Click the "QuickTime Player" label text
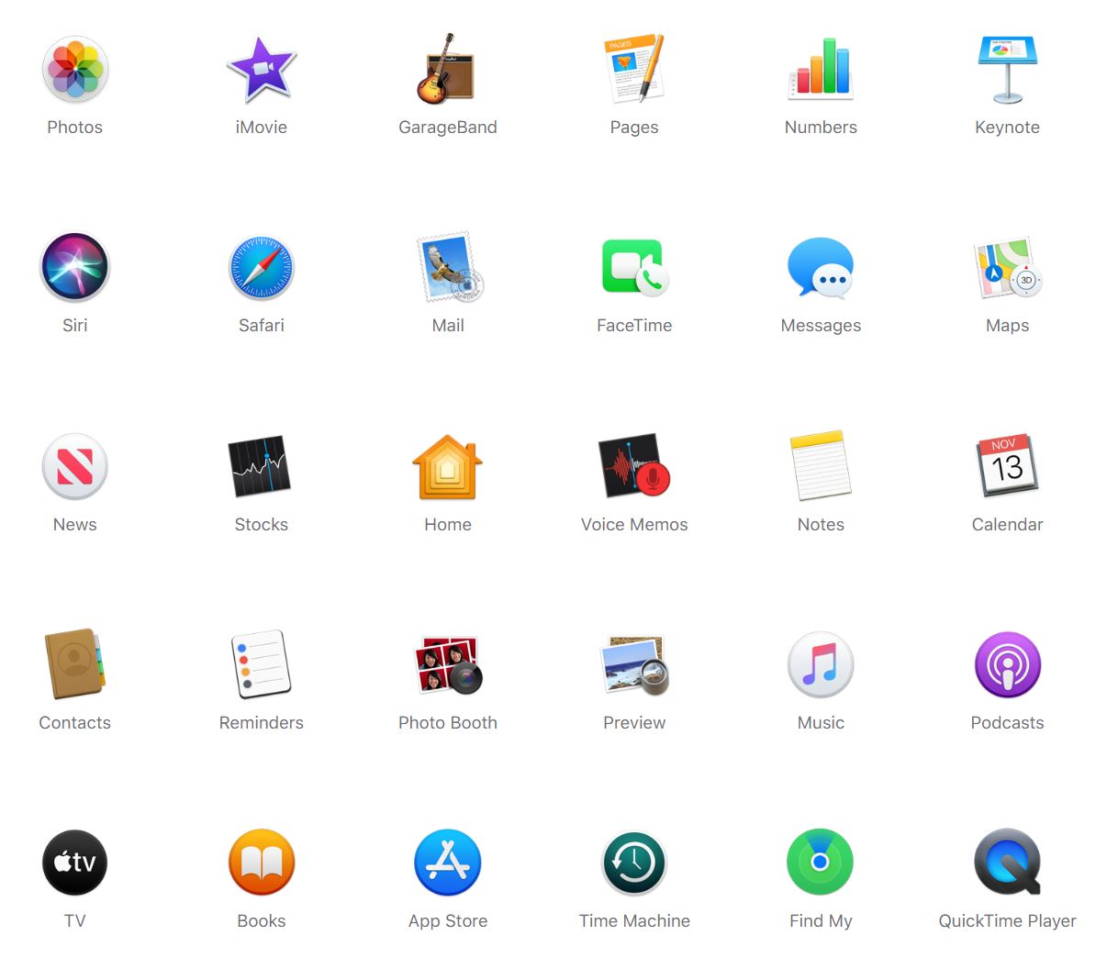The width and height of the screenshot is (1107, 969). [1008, 921]
